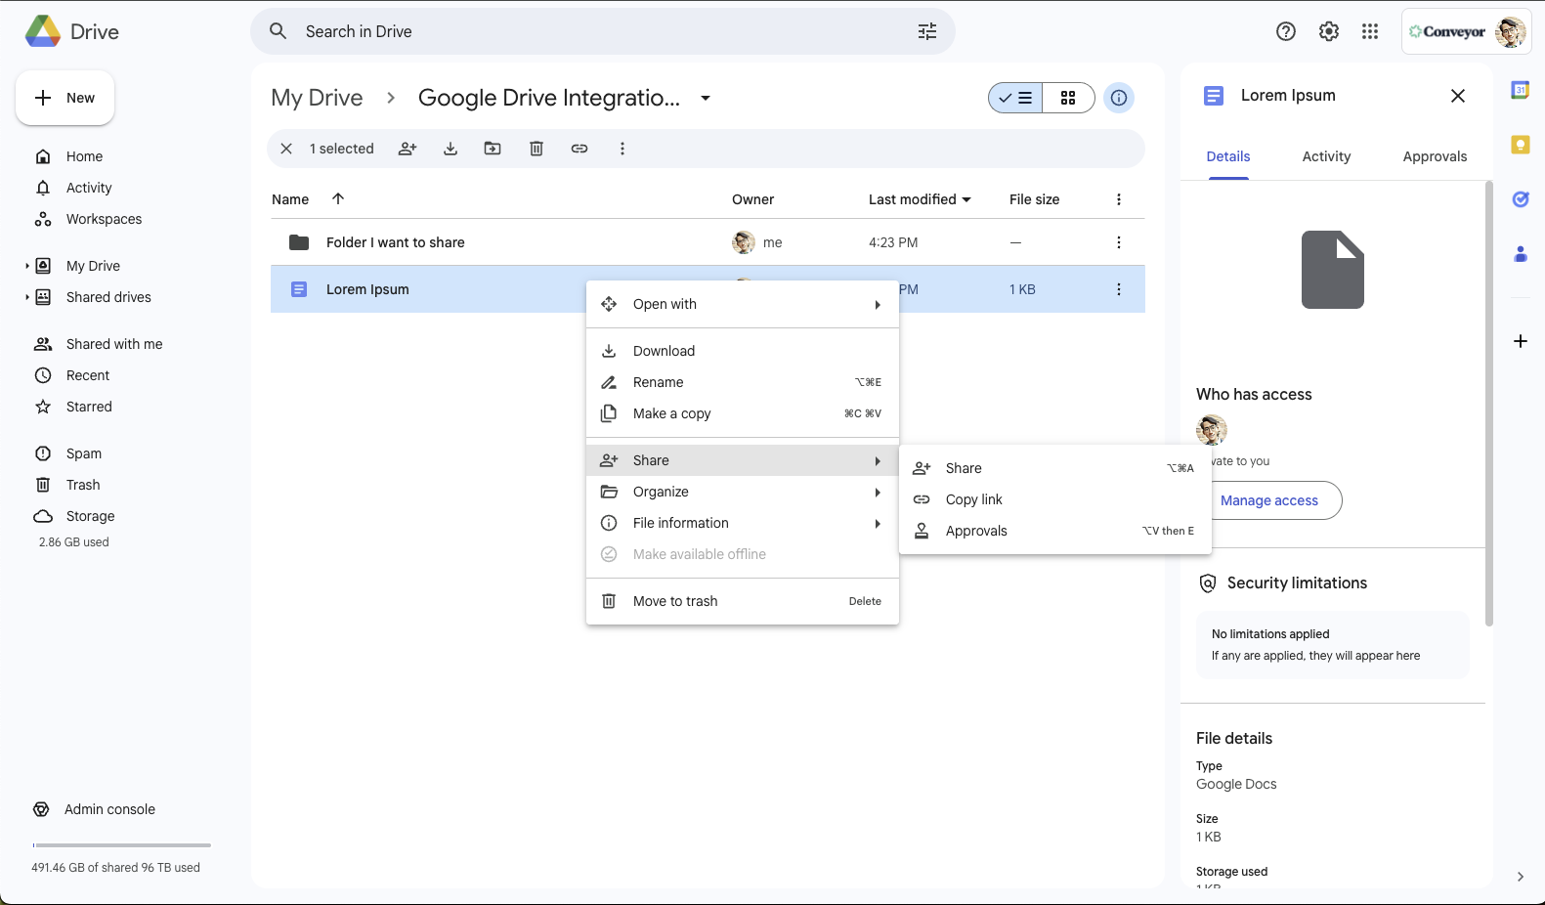Viewport: 1545px width, 905px height.
Task: Go to My Drive breadcrumb
Action: click(317, 98)
